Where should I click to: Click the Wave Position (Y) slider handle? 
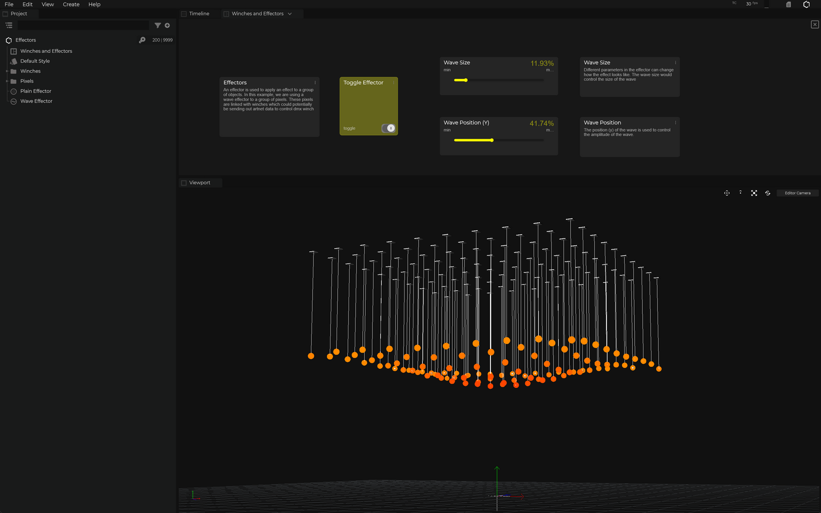tap(492, 140)
